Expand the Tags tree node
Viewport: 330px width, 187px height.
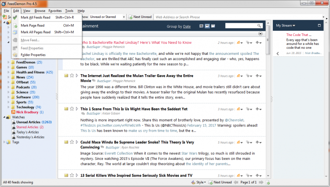click(x=4, y=142)
